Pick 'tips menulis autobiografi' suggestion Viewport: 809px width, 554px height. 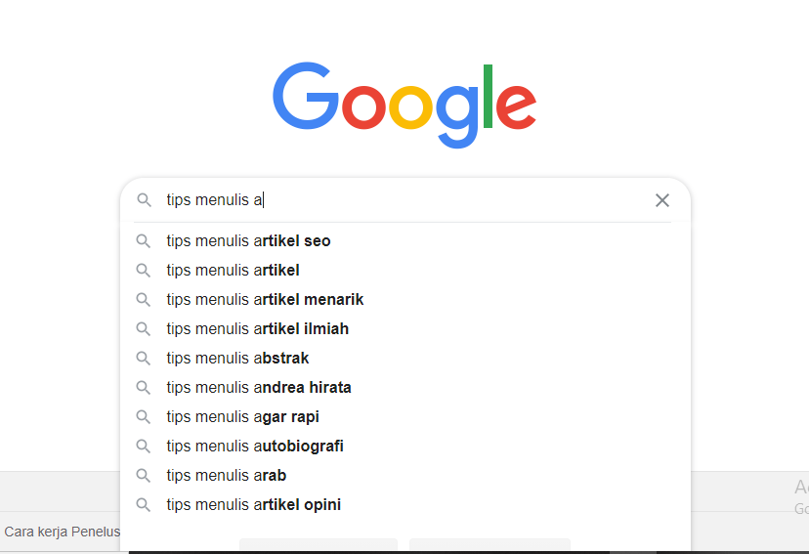pyautogui.click(x=405, y=447)
